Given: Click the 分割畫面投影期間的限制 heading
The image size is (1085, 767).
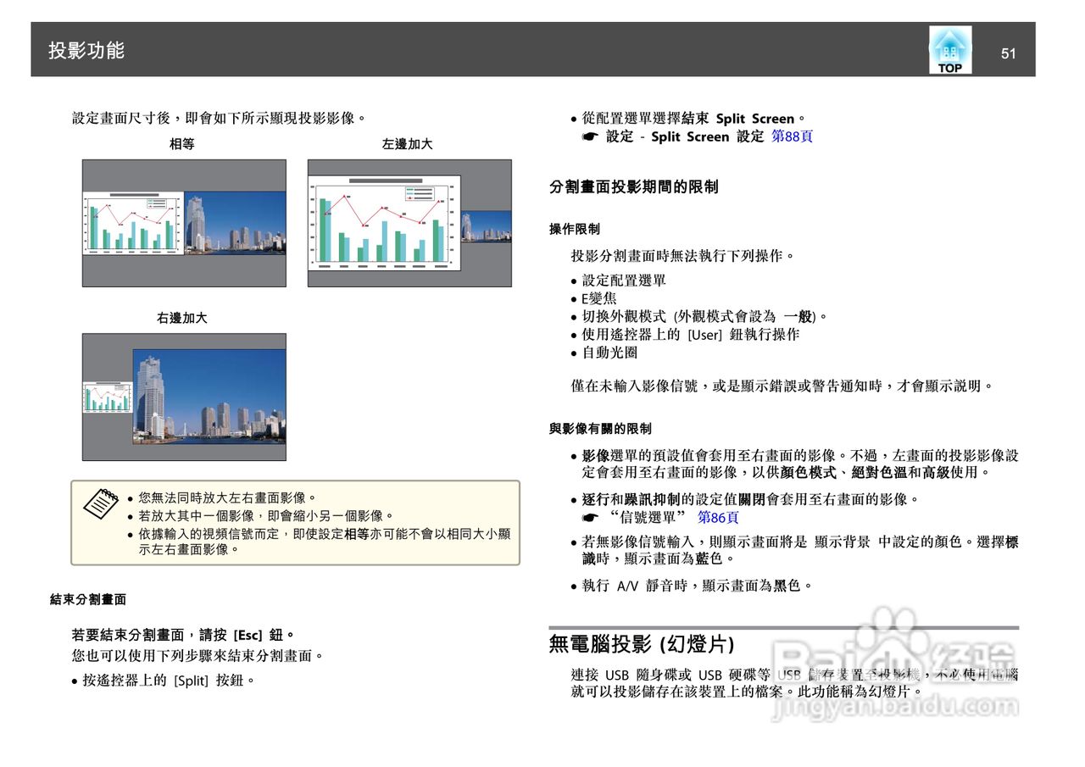Looking at the screenshot, I should (x=634, y=186).
